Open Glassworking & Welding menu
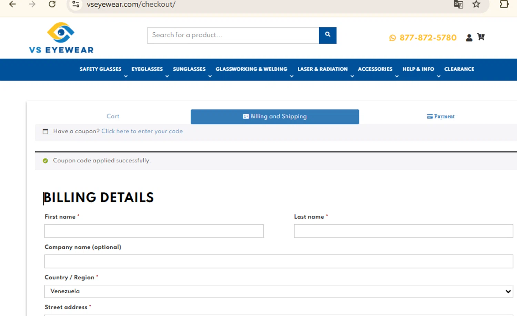517x316 pixels. coord(251,69)
